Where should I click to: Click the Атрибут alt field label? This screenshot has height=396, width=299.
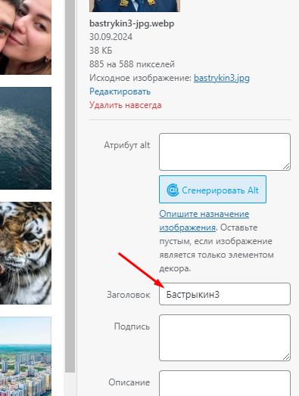pos(127,145)
